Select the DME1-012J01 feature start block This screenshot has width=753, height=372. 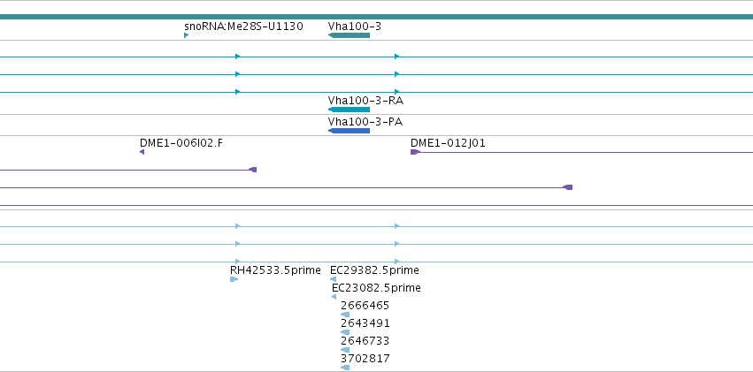[x=415, y=152]
